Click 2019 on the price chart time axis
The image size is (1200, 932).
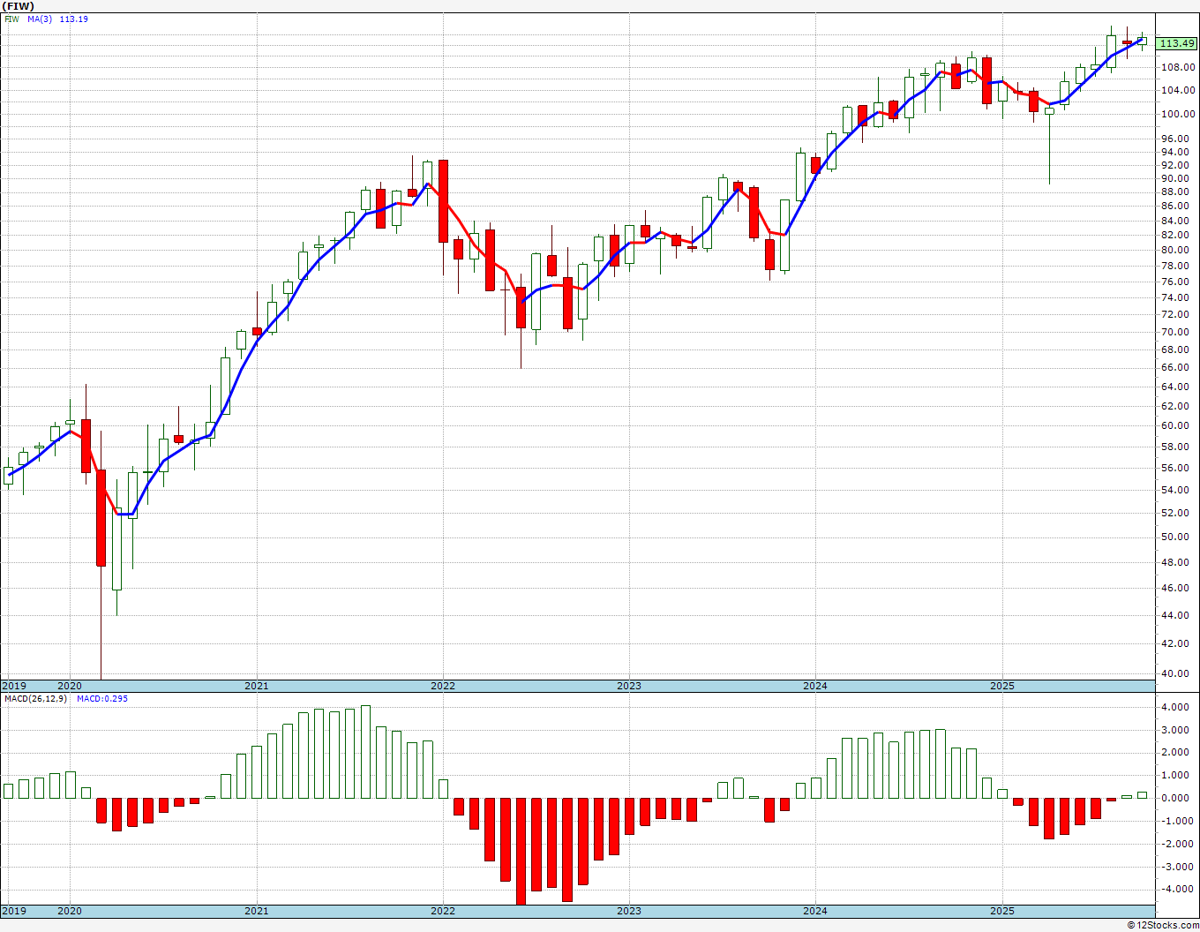tap(14, 686)
